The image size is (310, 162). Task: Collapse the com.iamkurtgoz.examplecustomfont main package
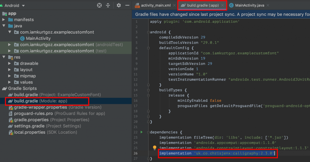9,32
